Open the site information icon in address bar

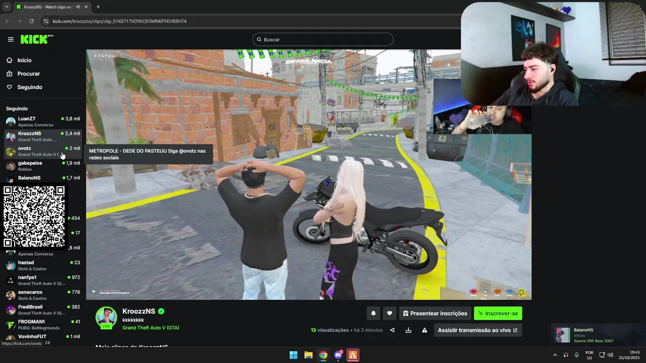(46, 21)
